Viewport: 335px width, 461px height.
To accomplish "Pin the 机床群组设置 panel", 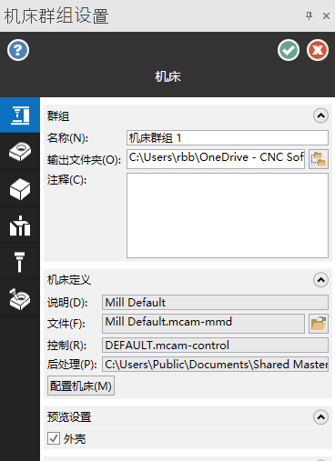I will click(x=309, y=15).
